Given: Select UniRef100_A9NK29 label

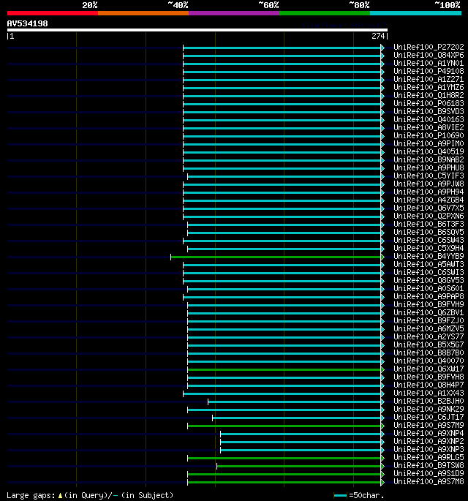Looking at the screenshot, I should (x=429, y=409).
